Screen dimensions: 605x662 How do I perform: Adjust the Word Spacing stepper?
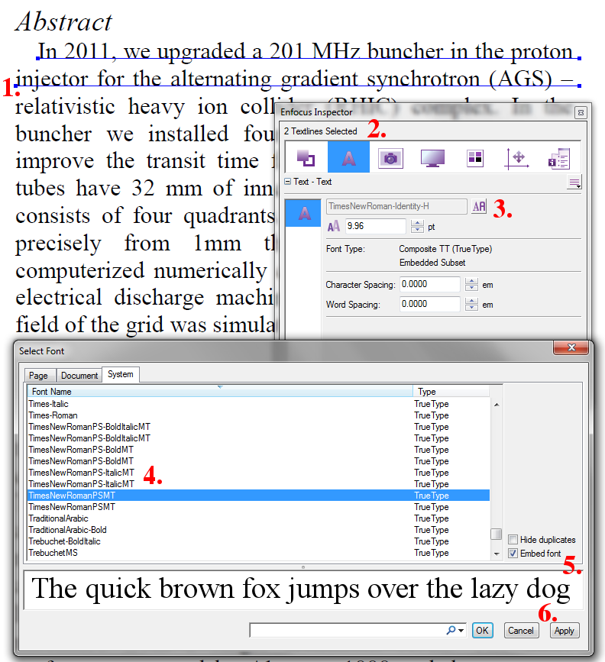click(471, 304)
